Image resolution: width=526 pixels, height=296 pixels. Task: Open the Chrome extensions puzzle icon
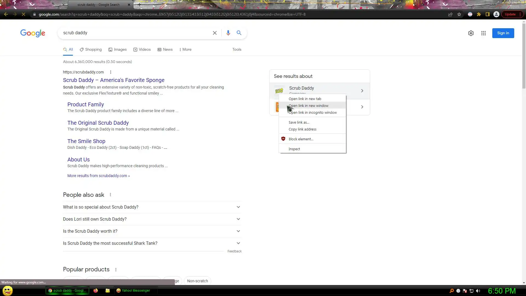(479, 14)
